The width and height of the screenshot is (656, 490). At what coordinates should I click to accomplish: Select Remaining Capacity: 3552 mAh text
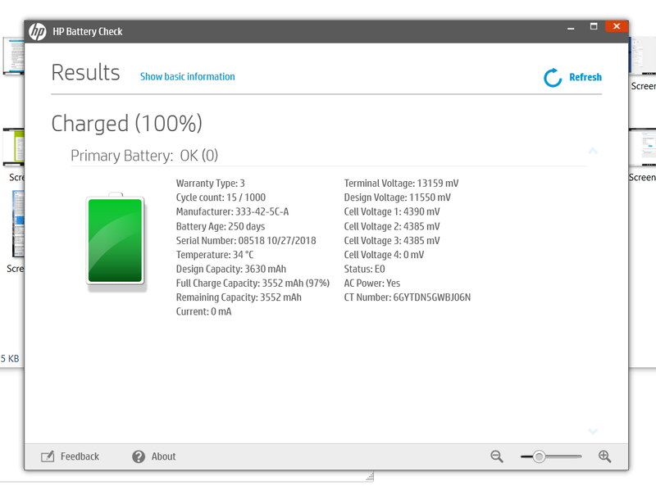[x=239, y=297]
